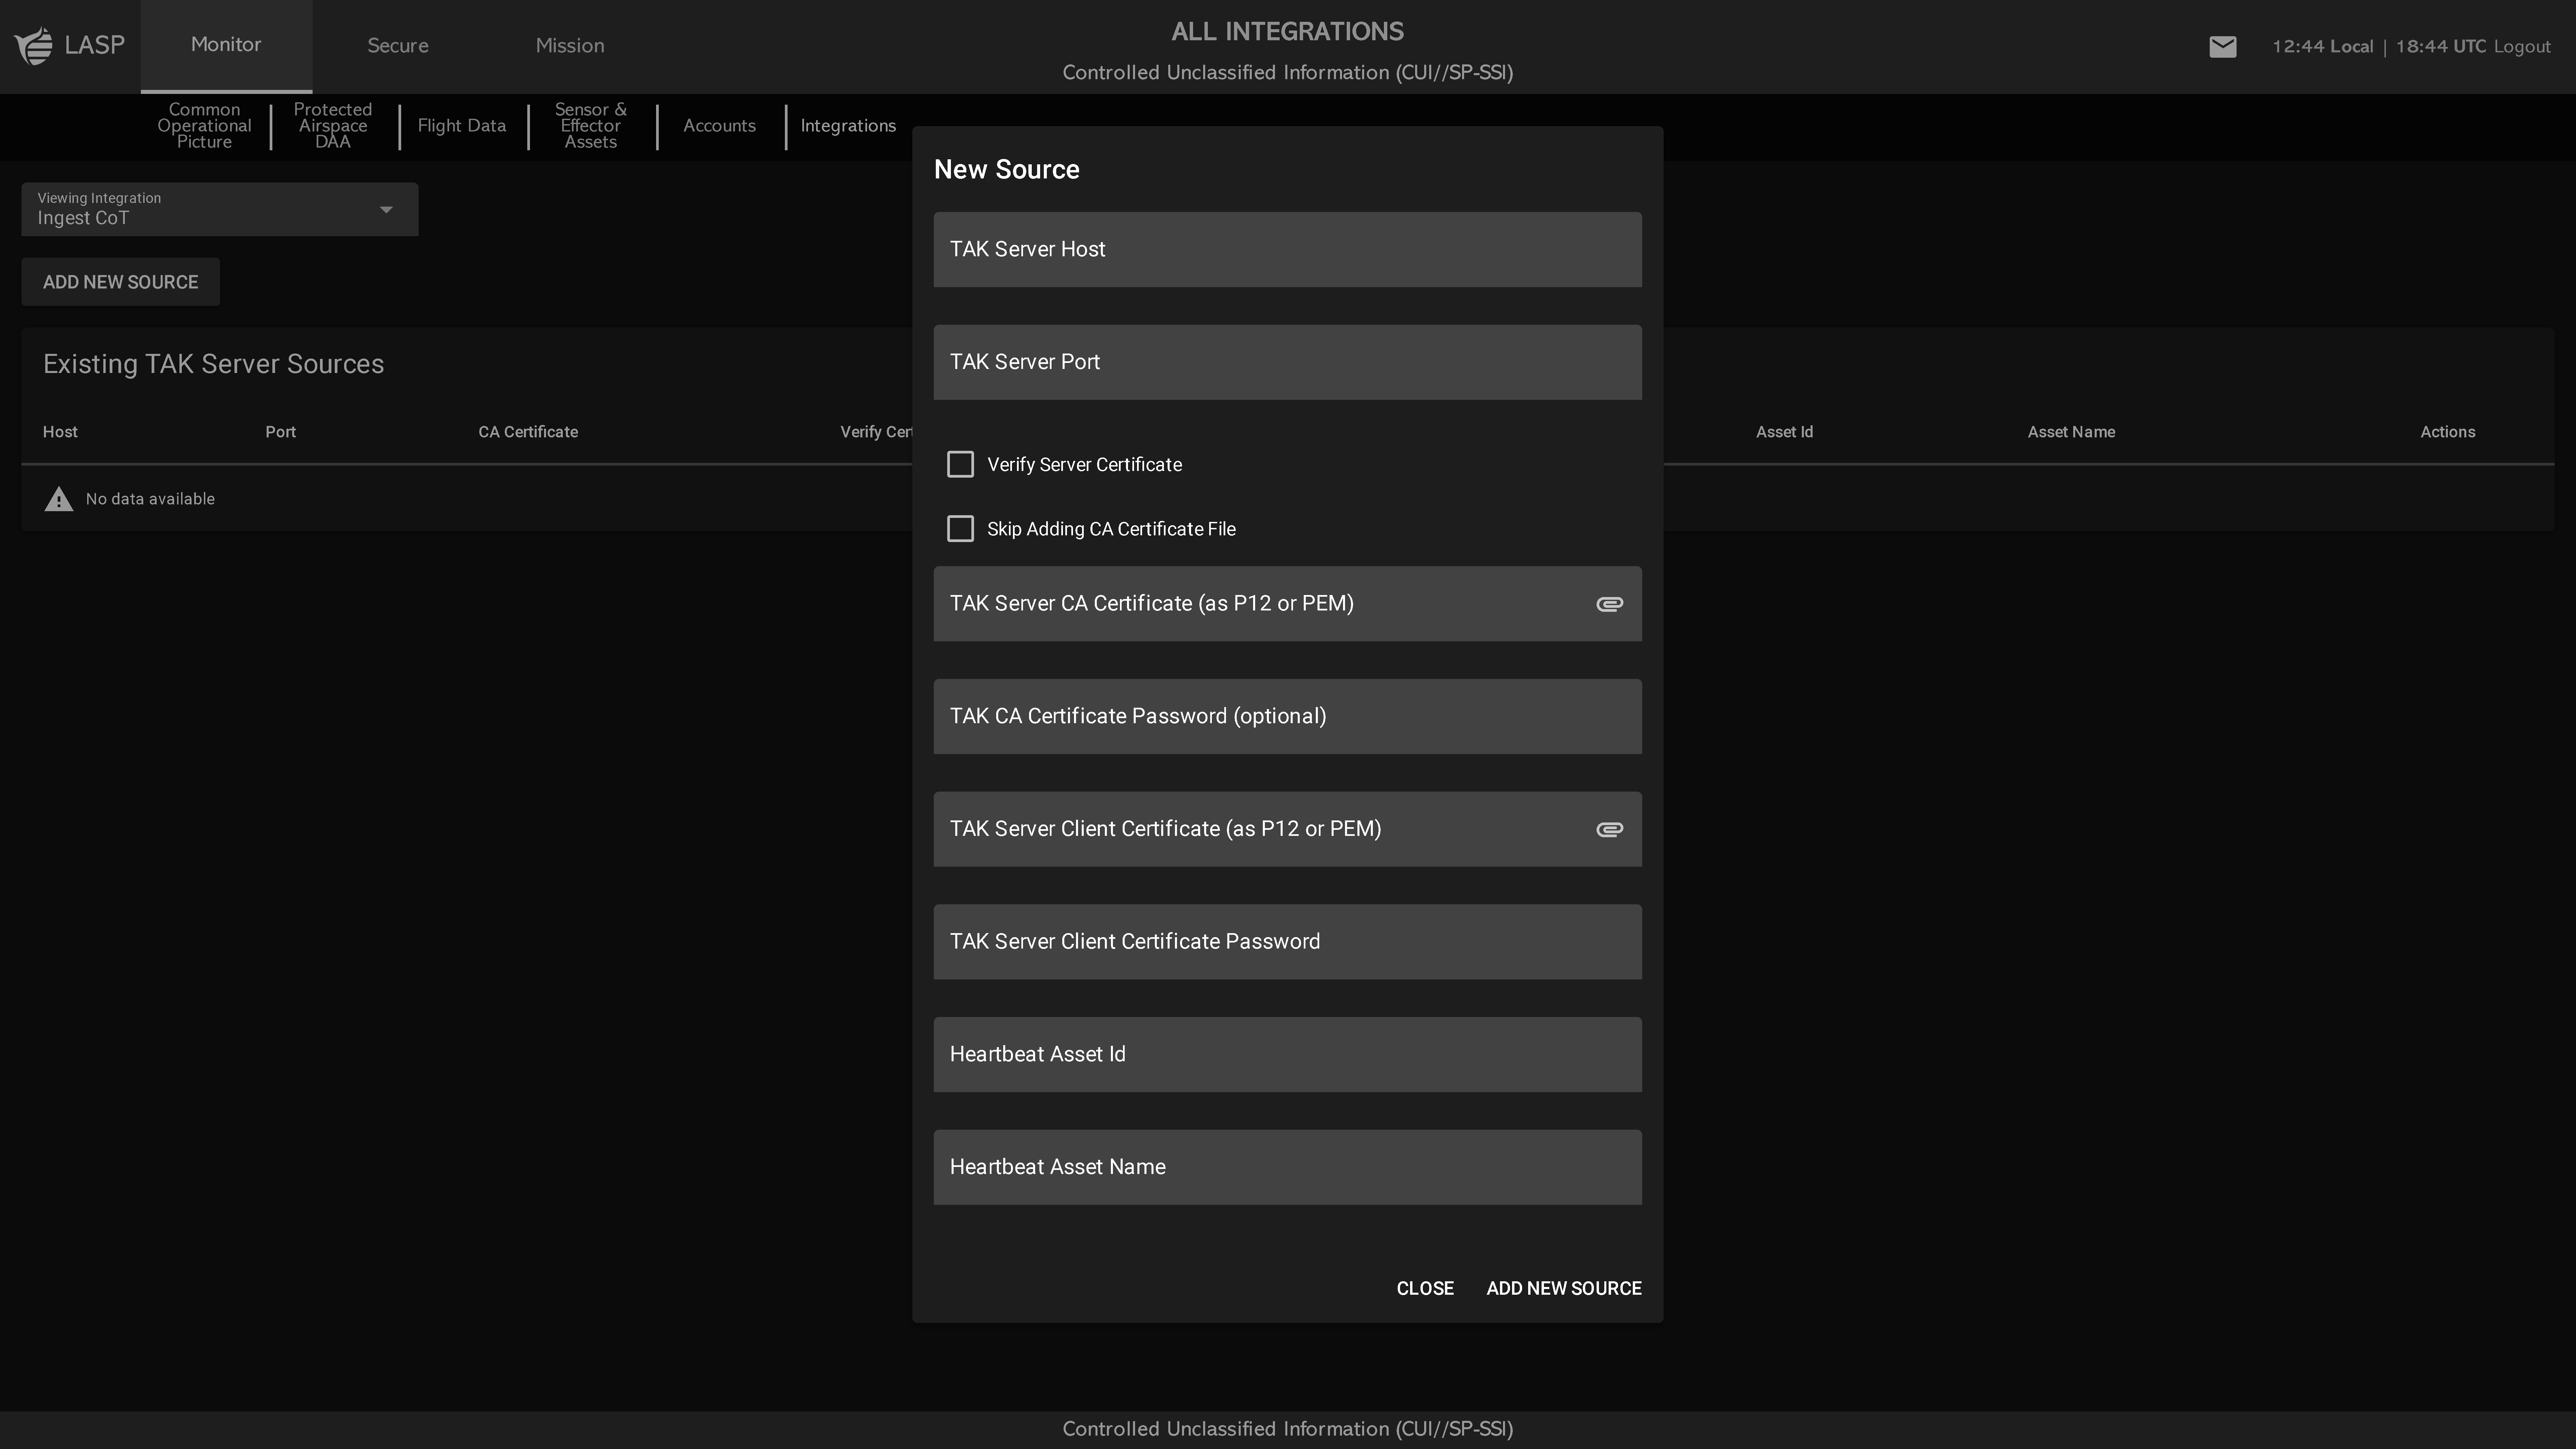Screen dimensions: 2576x1449
Task: Open Flight Data submenu
Action: pyautogui.click(x=462, y=126)
